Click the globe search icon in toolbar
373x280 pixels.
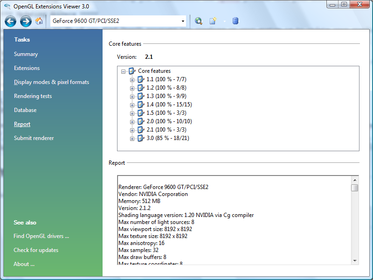point(199,21)
